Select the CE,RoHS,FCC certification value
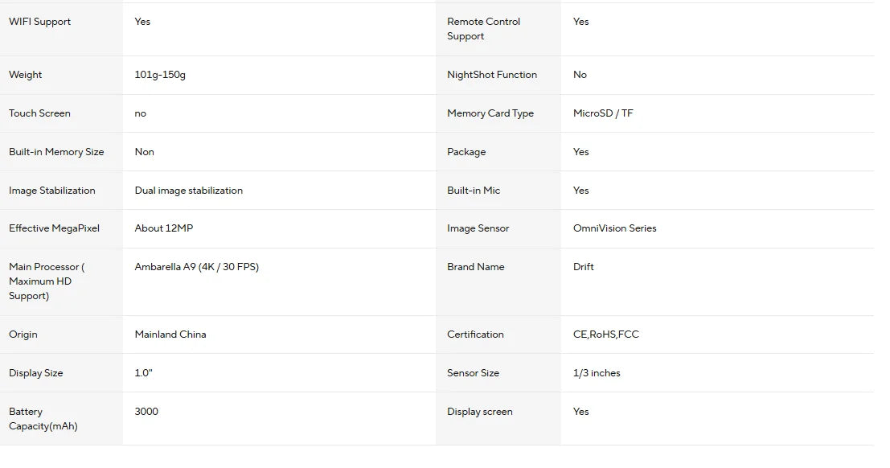The width and height of the screenshot is (890, 468). (x=605, y=335)
